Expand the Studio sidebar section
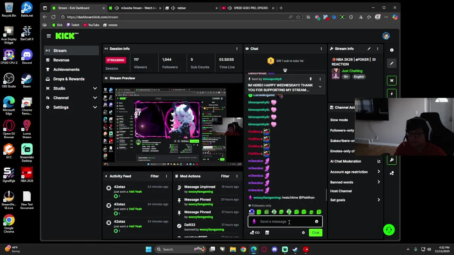Screen dimensions: 454x255 tap(95, 88)
